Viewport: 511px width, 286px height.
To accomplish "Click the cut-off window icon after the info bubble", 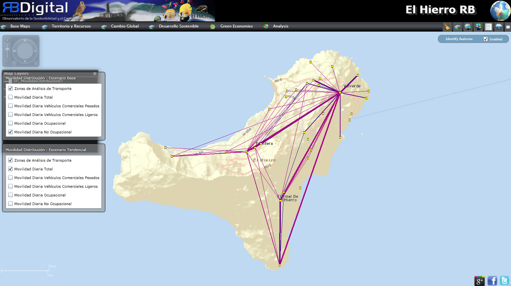I will [x=508, y=27].
